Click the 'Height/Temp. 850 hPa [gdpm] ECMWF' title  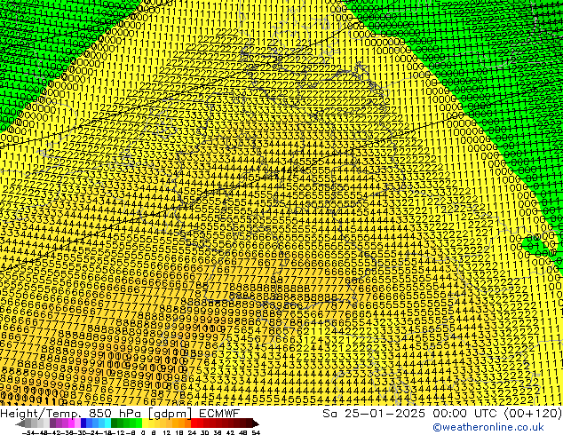click(120, 414)
